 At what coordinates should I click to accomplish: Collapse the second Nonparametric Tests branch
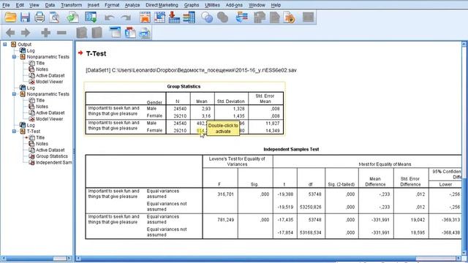click(x=14, y=94)
